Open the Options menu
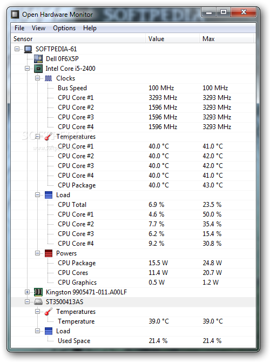The width and height of the screenshot is (271, 363). (x=64, y=28)
